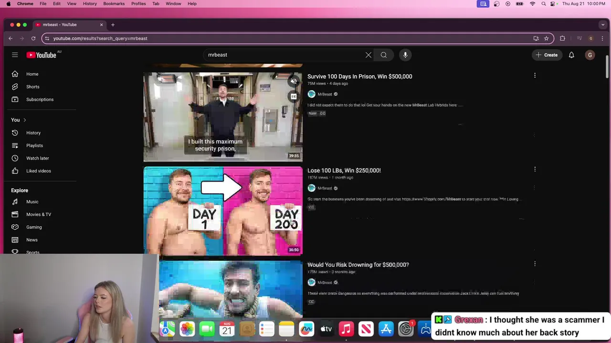Open Reminders app in the dock
Viewport: 611px width, 343px height.
coord(267,329)
